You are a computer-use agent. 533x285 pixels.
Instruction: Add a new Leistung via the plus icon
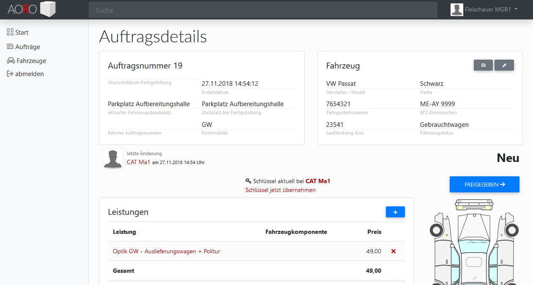tap(395, 211)
